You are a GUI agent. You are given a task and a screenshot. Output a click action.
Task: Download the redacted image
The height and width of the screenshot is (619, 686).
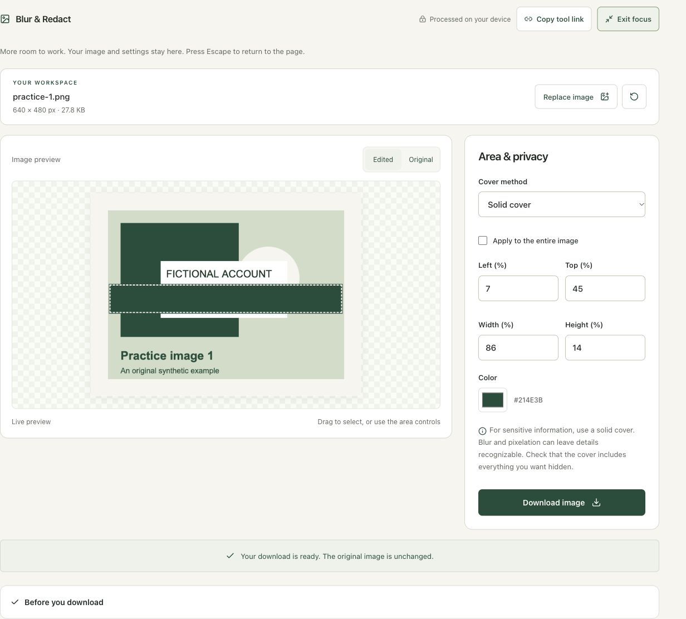click(x=561, y=502)
